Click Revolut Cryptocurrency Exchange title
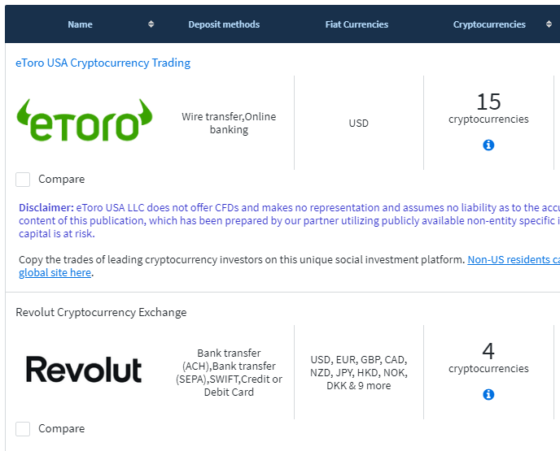This screenshot has width=560, height=451. coord(101,312)
